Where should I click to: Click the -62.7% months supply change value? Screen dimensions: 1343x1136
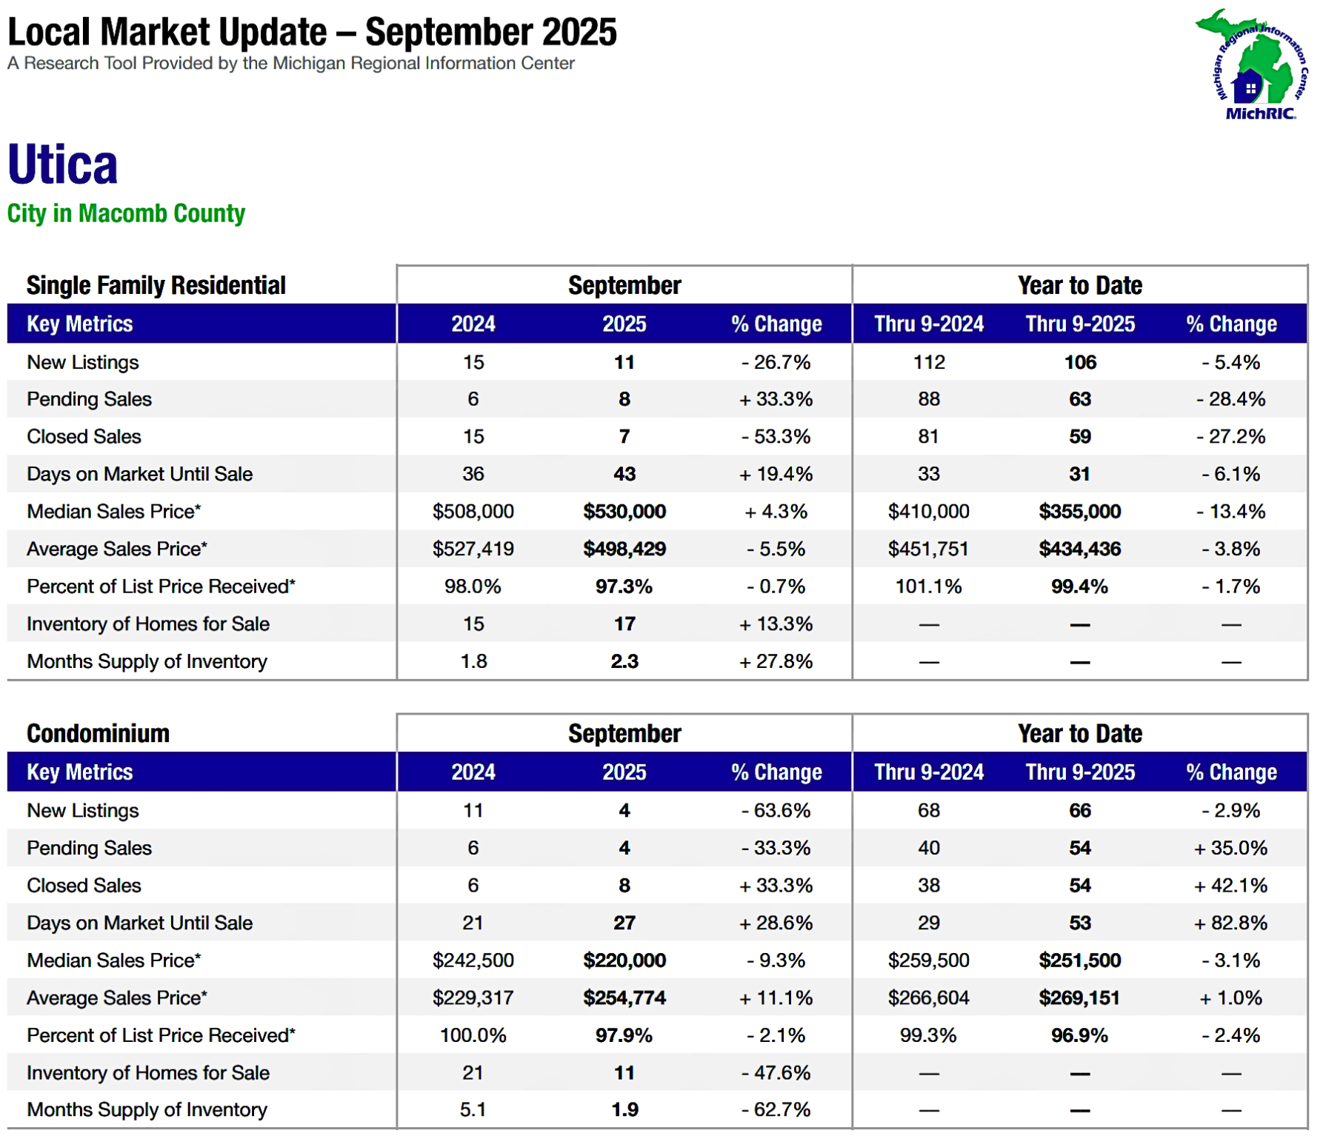(776, 1109)
